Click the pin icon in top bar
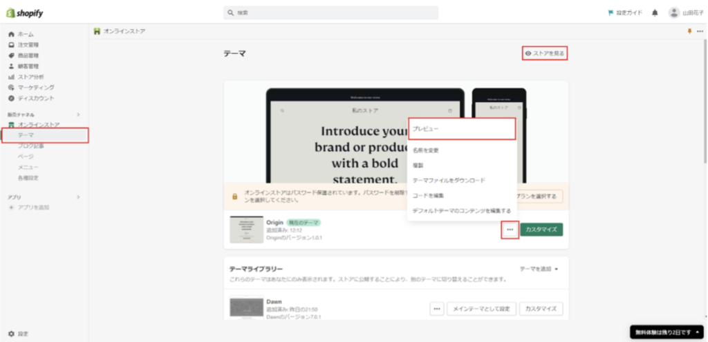This screenshot has height=342, width=708. point(689,31)
